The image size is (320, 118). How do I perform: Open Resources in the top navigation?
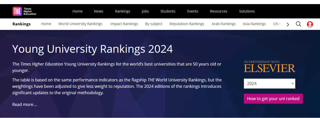pos(219,11)
